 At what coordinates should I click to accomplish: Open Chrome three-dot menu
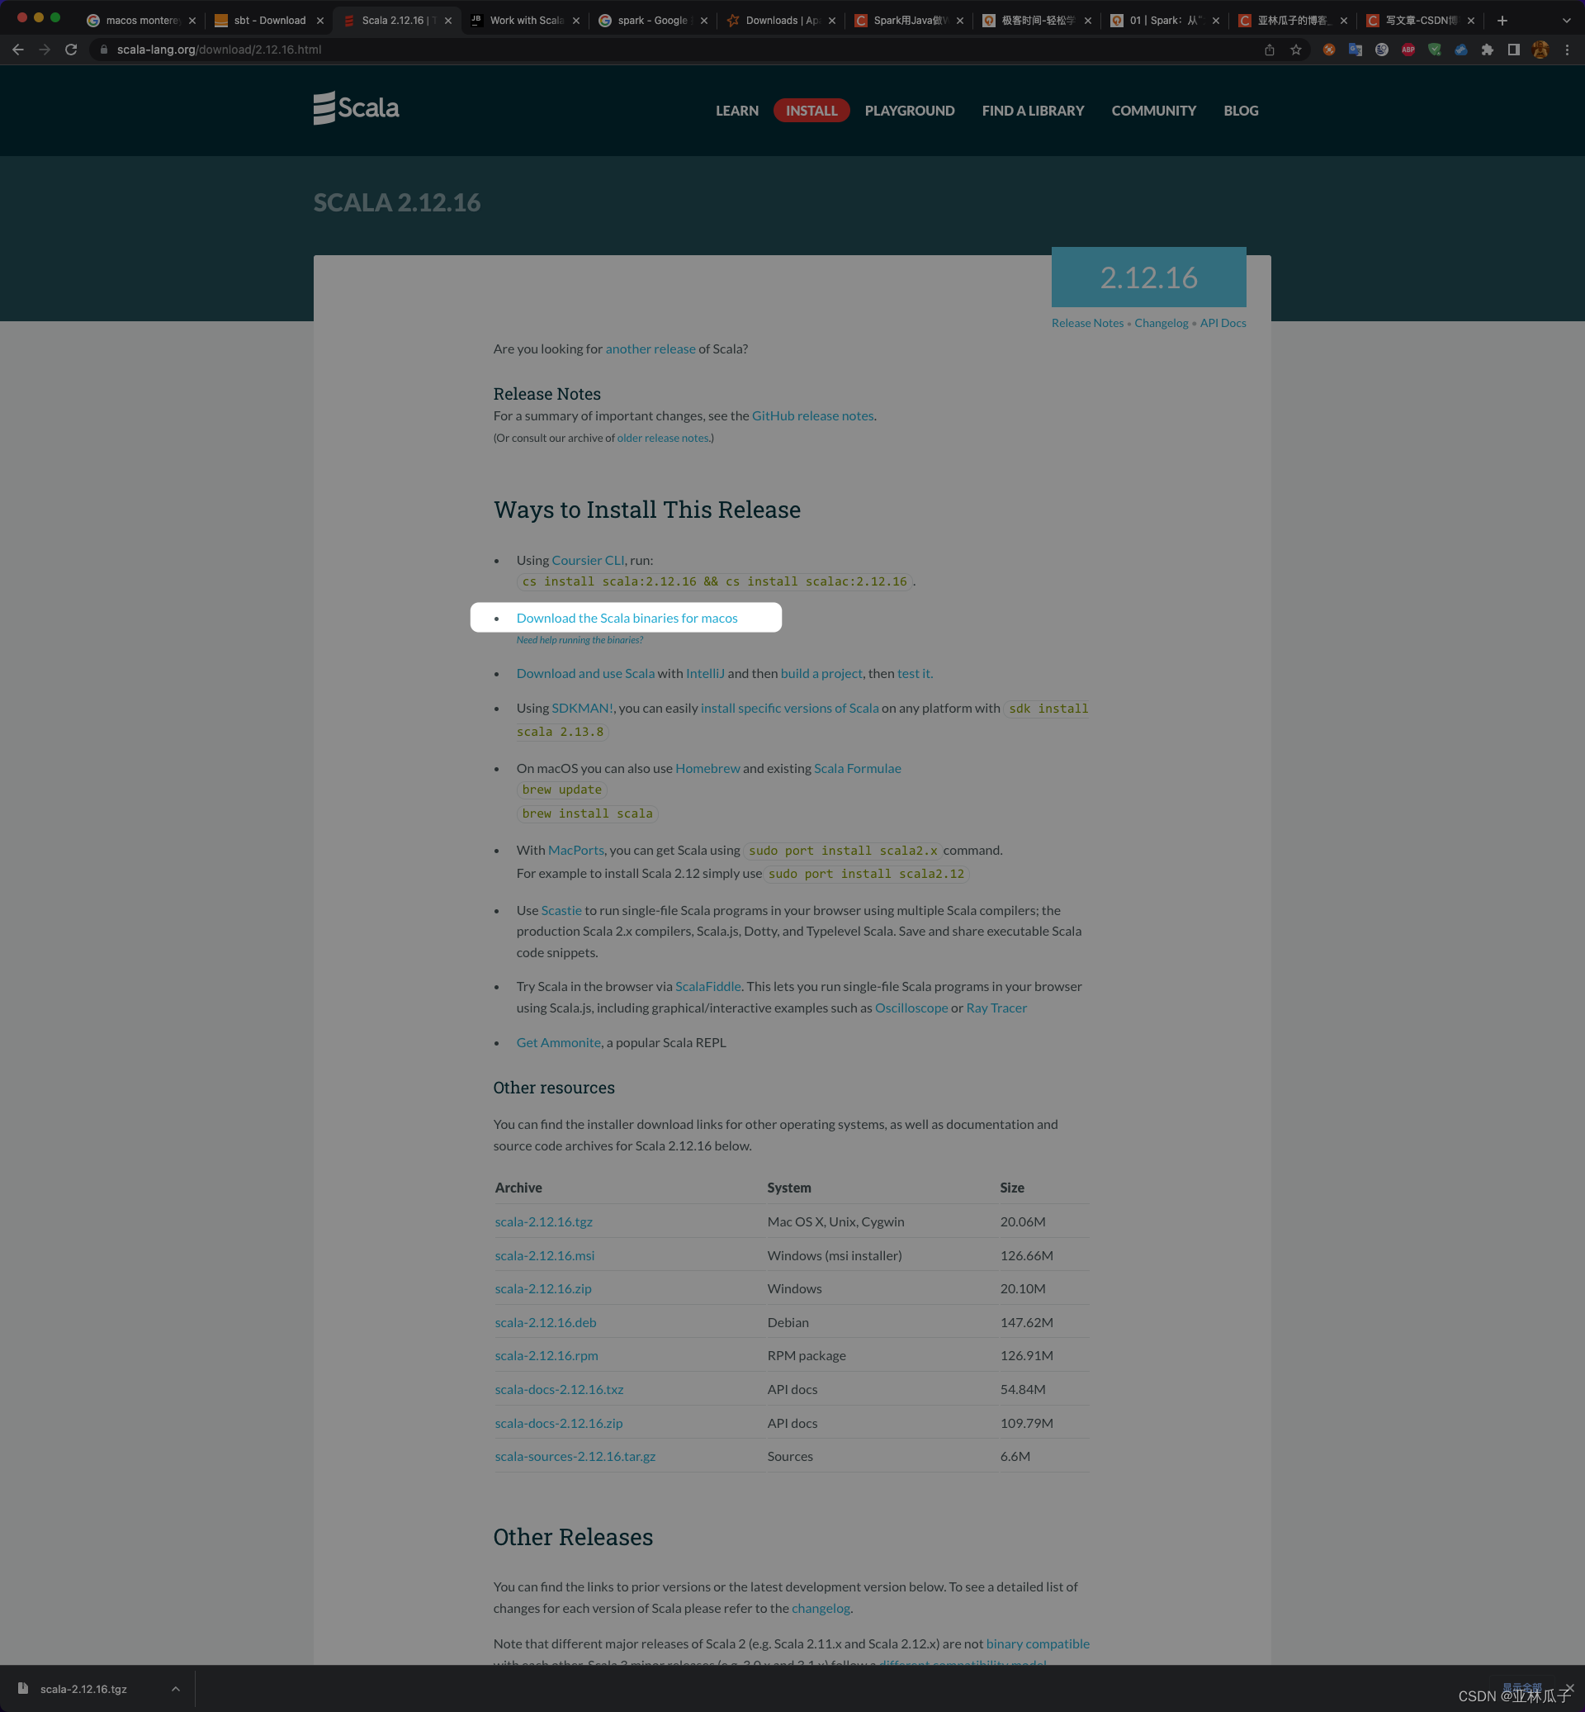click(1567, 50)
